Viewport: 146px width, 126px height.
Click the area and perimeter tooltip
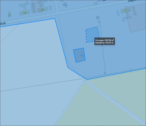105,41
